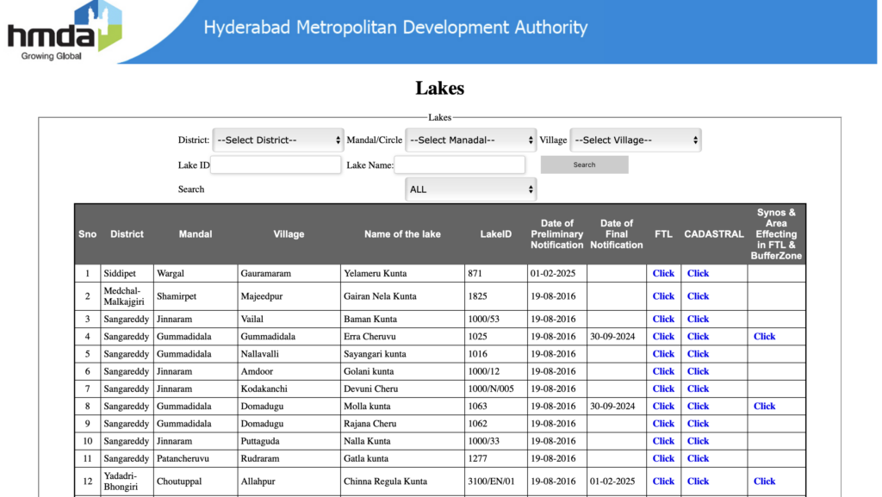Click Date of Final Notification header

(x=617, y=234)
